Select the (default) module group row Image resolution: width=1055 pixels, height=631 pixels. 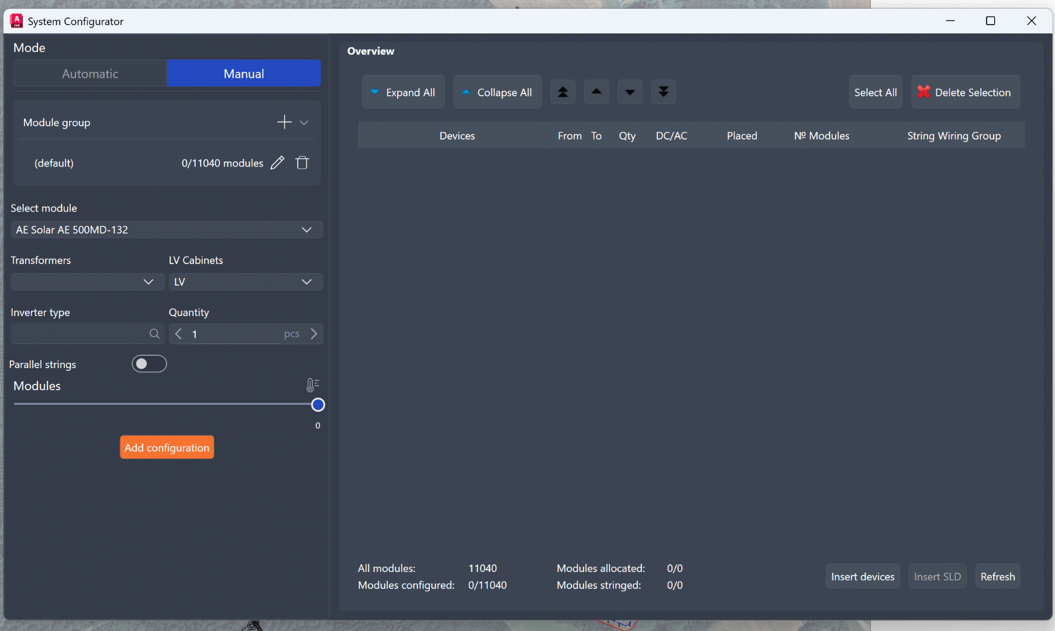pyautogui.click(x=167, y=163)
